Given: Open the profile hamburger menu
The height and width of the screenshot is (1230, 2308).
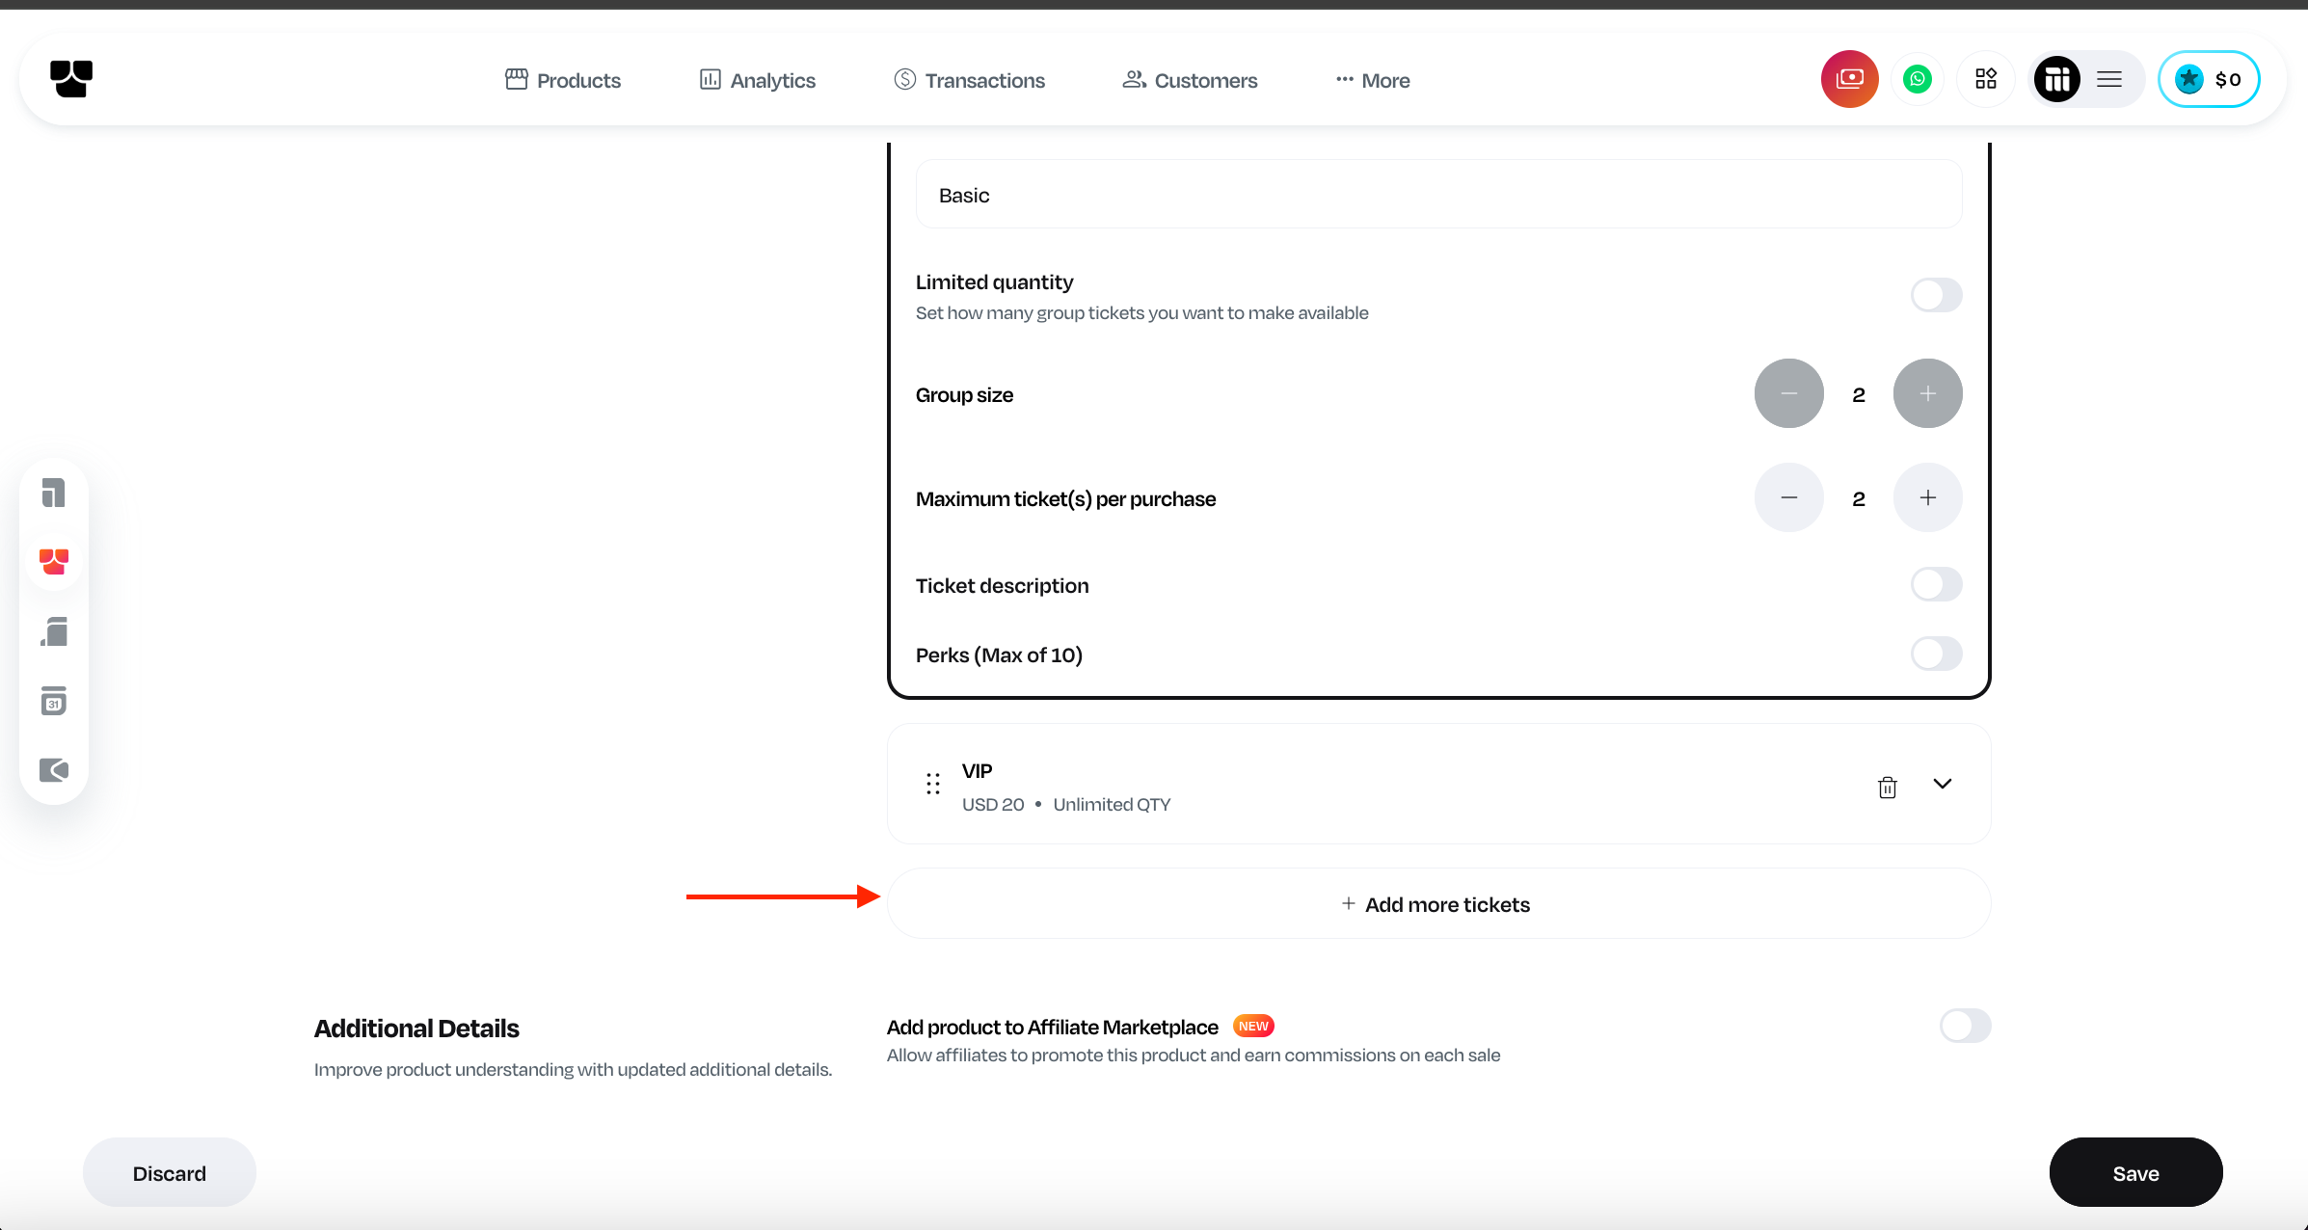Looking at the screenshot, I should pyautogui.click(x=2109, y=79).
